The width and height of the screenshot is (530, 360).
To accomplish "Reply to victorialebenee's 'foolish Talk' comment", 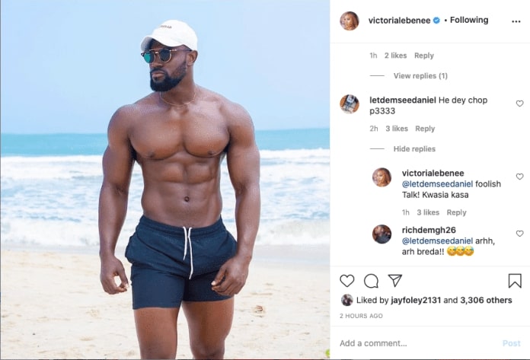I will pyautogui.click(x=456, y=212).
